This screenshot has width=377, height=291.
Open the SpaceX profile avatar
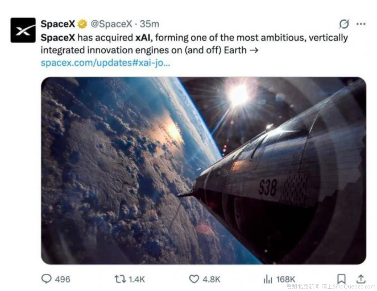click(23, 30)
